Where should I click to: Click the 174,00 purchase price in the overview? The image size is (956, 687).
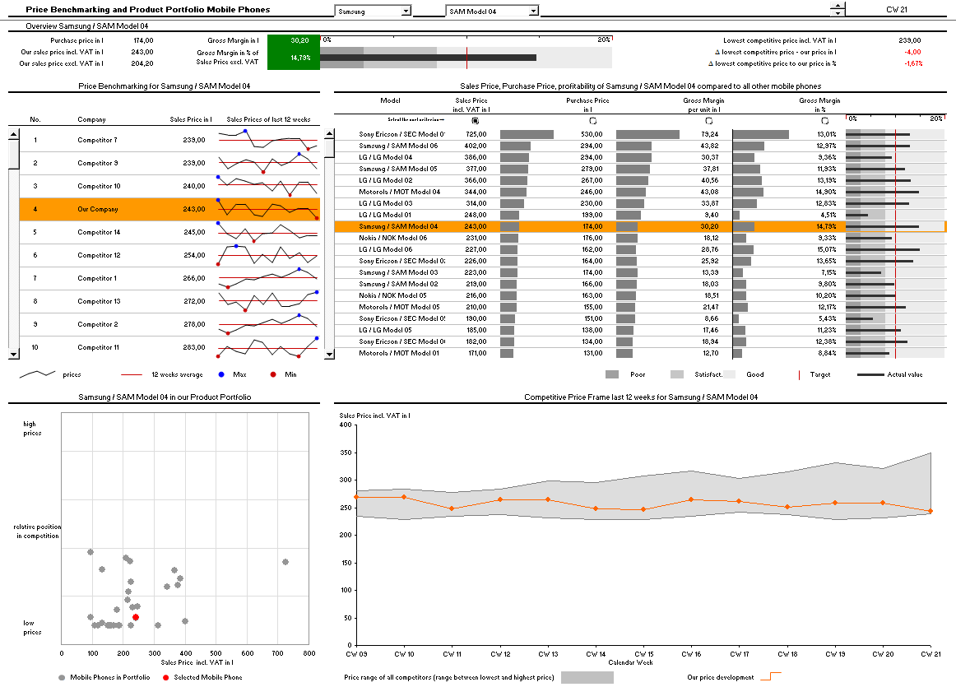coord(143,40)
